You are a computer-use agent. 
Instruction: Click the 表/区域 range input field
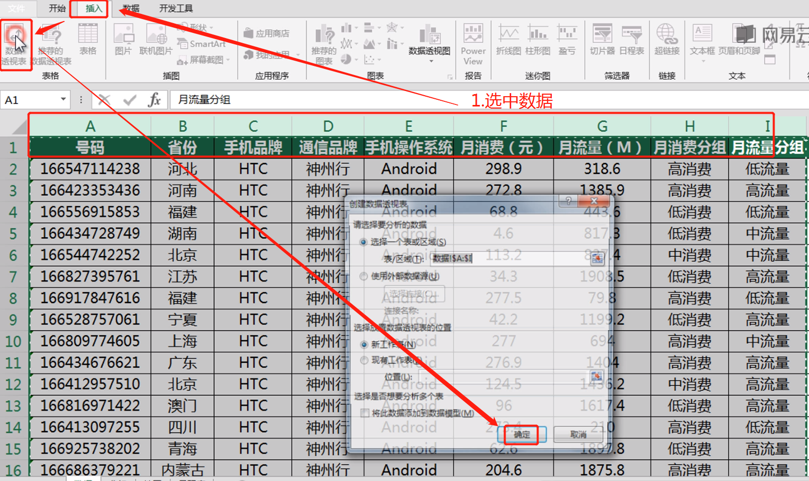(510, 258)
